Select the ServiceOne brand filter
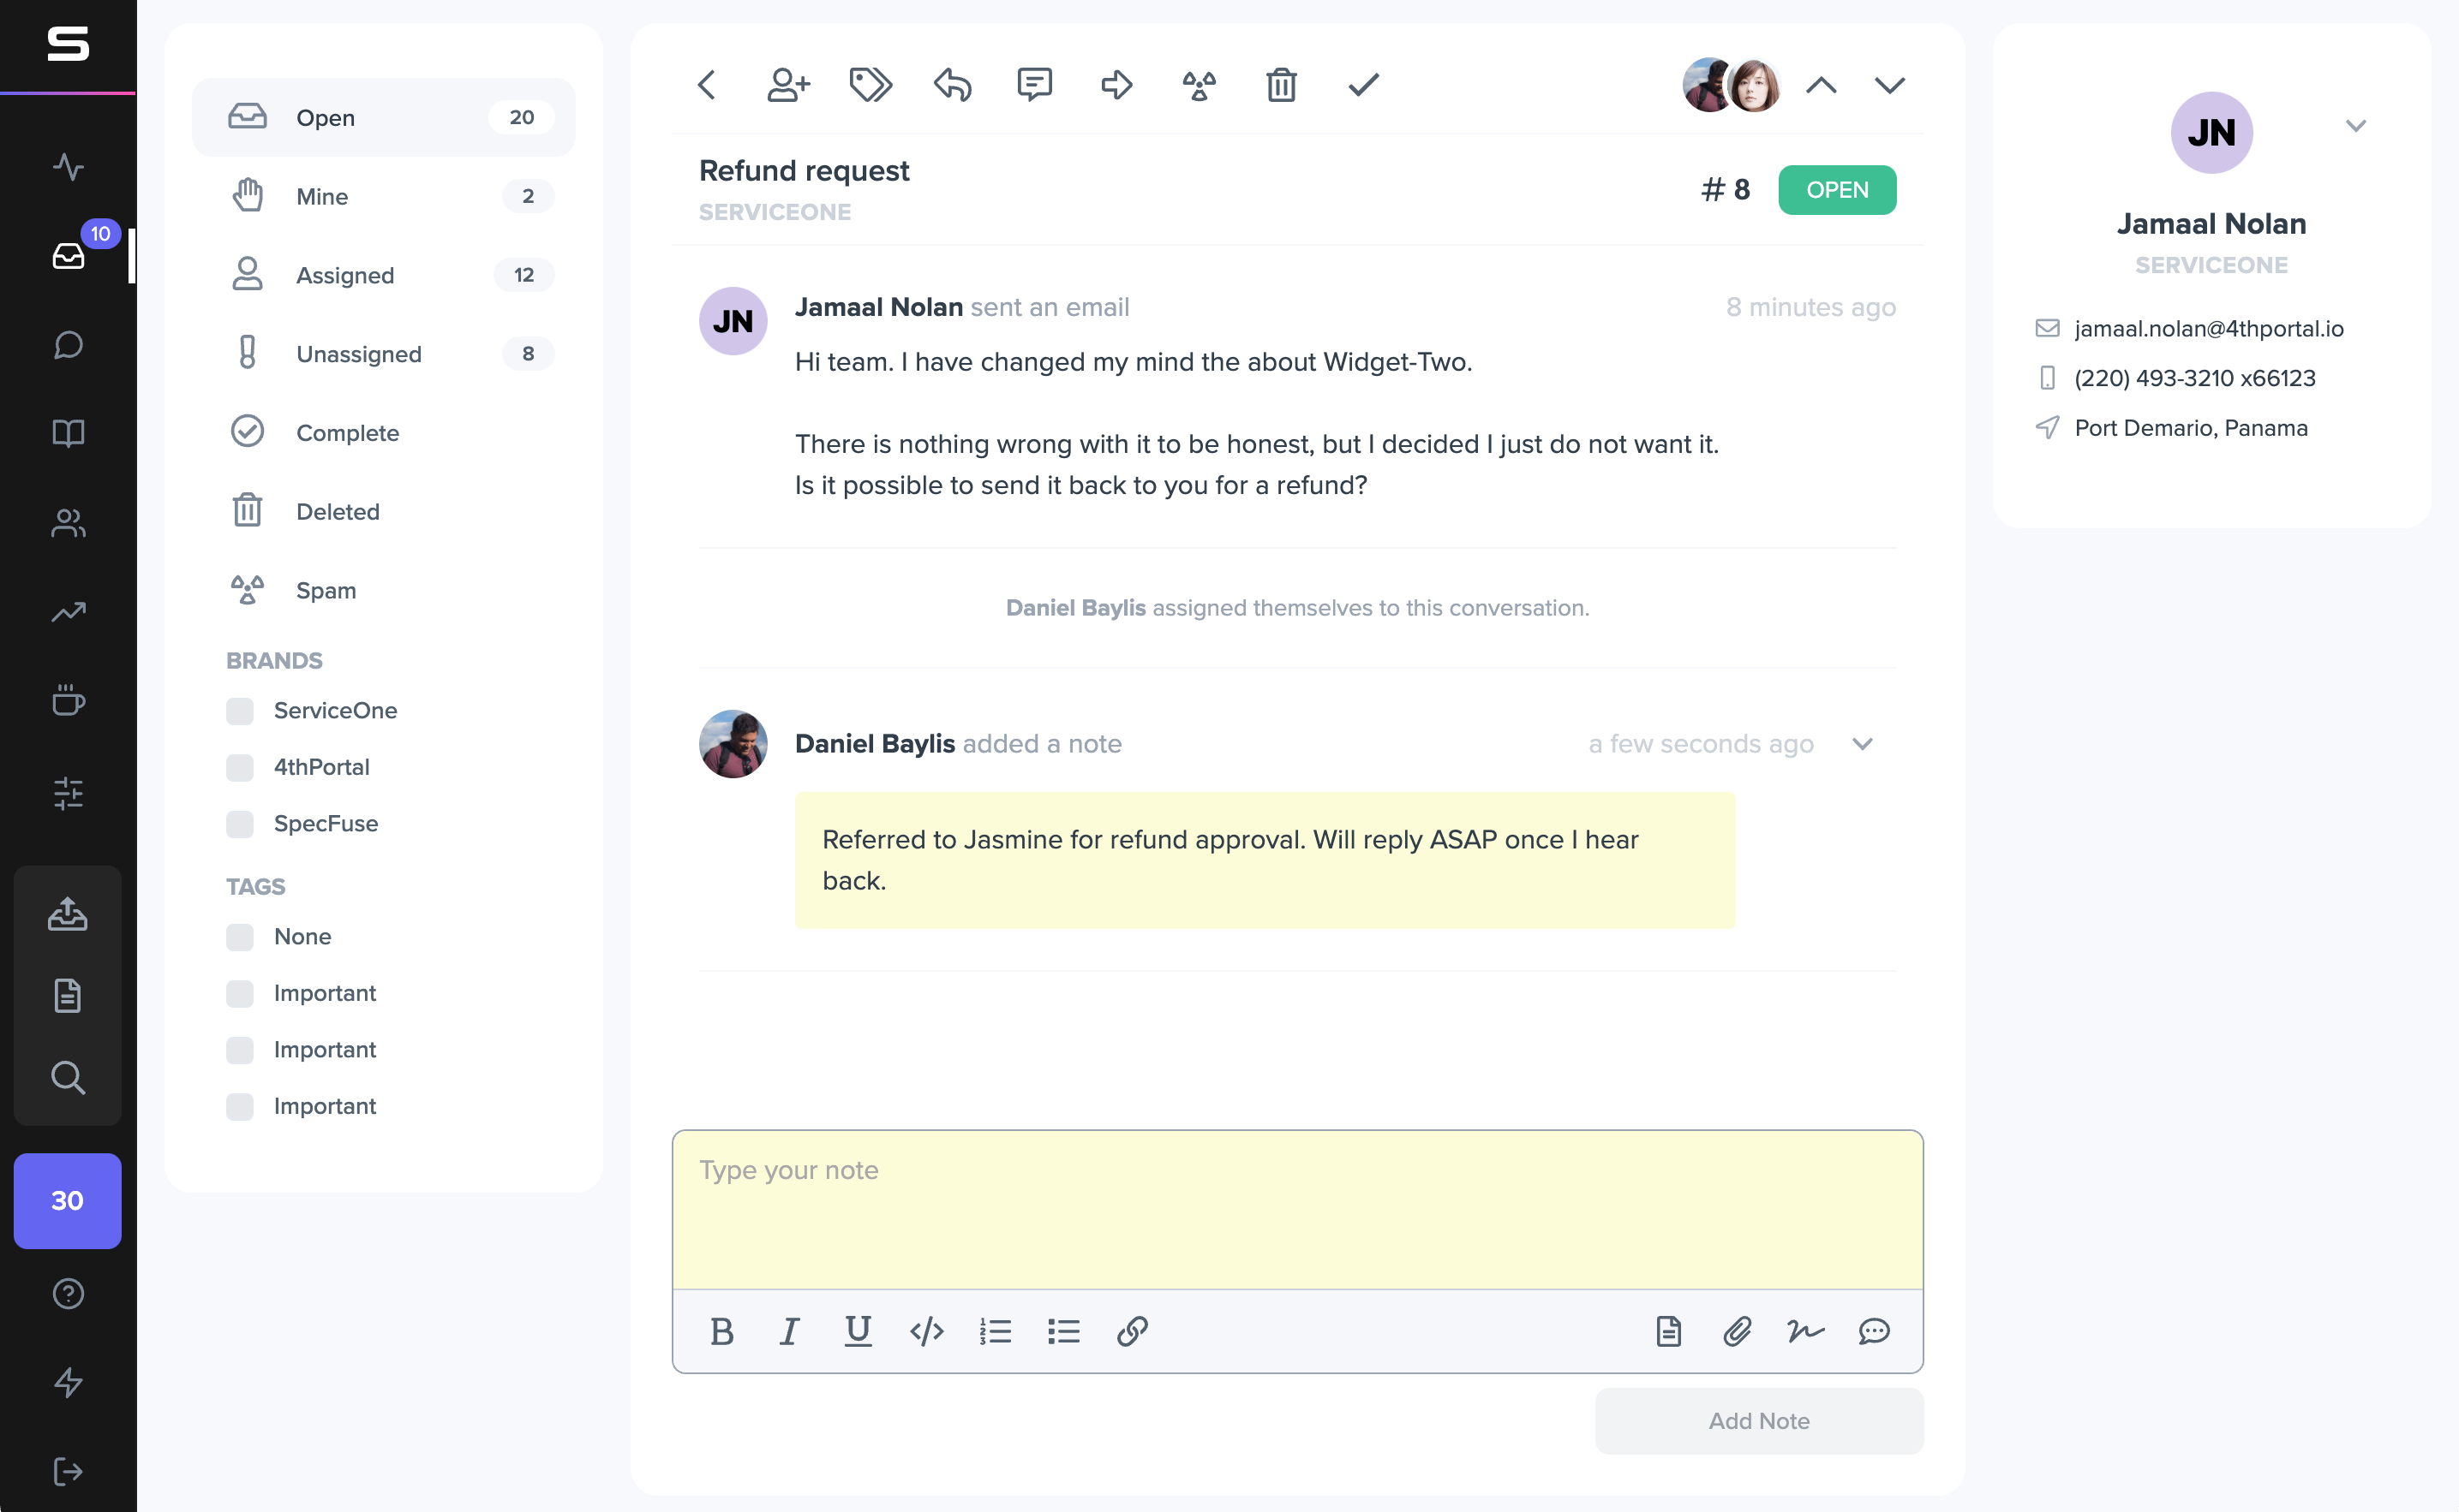This screenshot has height=1512, width=2459. pos(242,711)
